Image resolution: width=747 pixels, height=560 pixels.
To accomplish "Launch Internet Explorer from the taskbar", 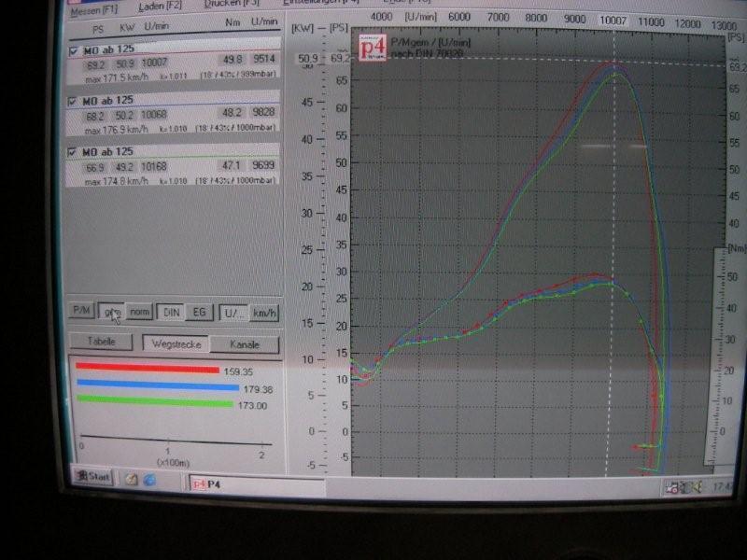I will tap(148, 479).
